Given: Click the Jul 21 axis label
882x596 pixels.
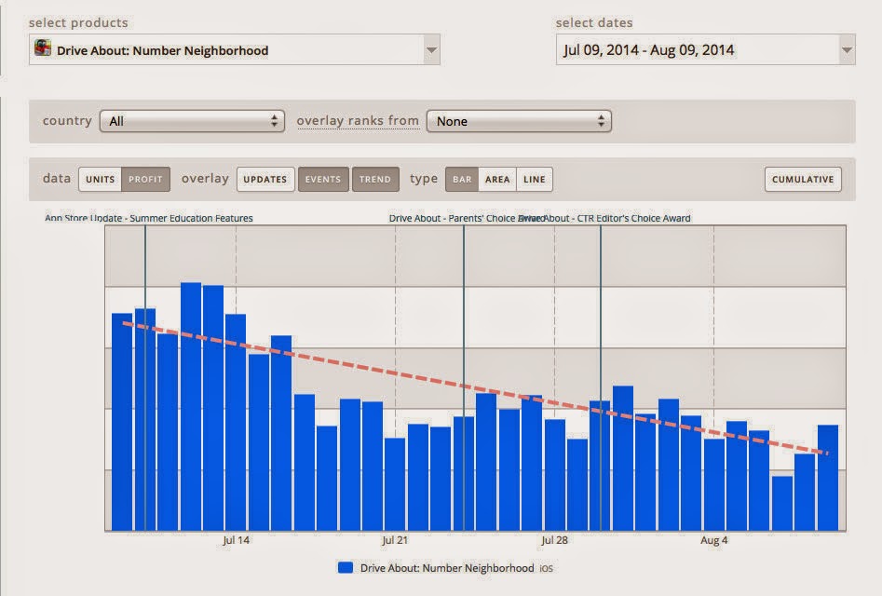Looking at the screenshot, I should tap(395, 540).
